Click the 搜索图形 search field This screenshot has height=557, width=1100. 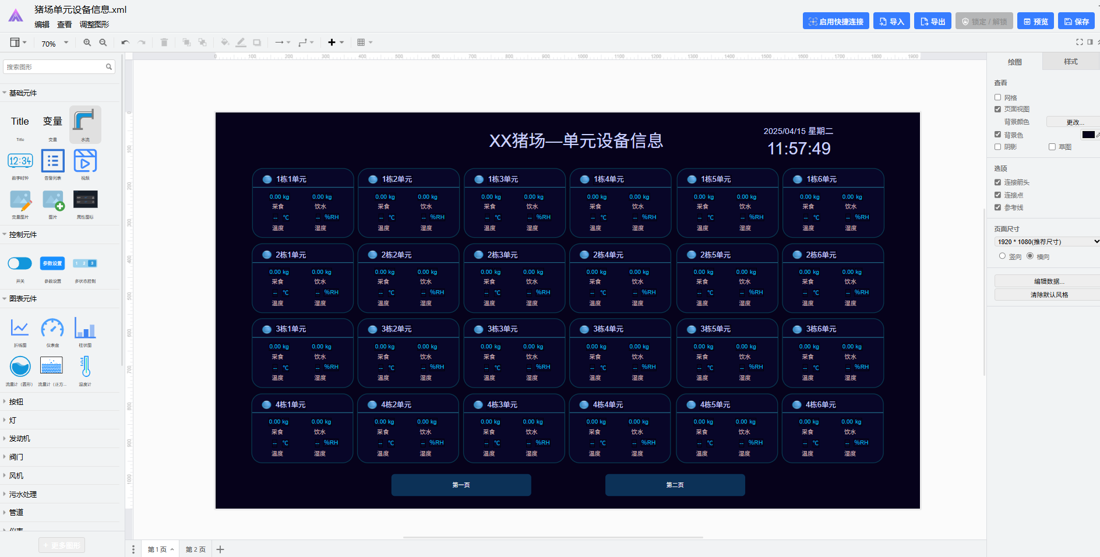tap(55, 67)
